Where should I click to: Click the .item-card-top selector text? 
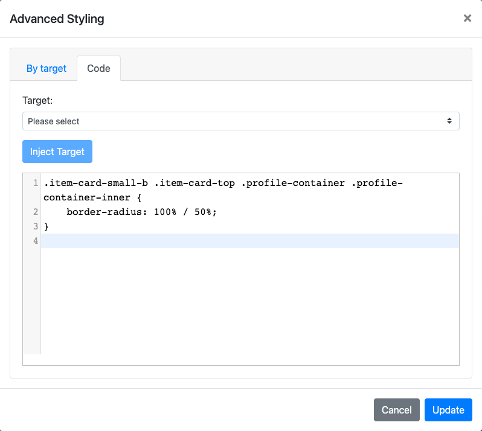[197, 183]
